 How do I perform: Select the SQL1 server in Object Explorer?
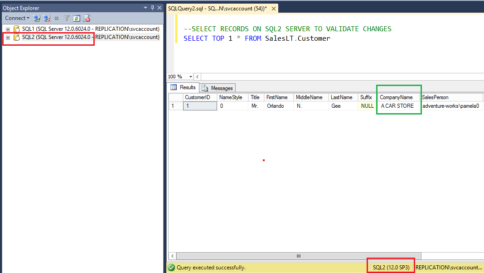point(91,29)
